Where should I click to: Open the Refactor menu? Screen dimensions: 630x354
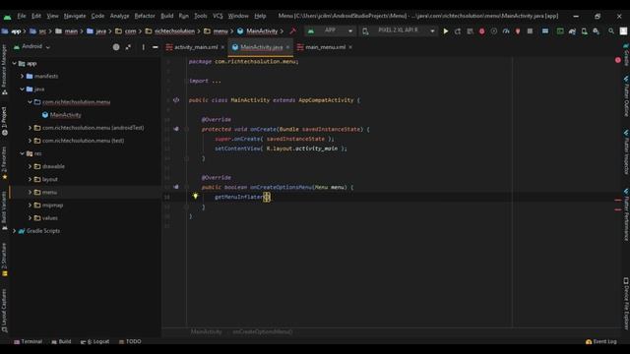(145, 16)
